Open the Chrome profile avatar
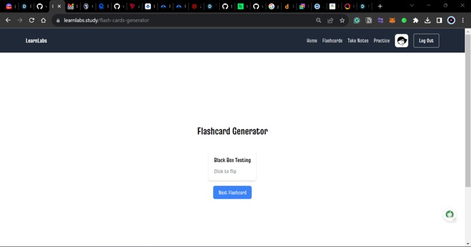Viewport: 471px width, 247px height. click(451, 20)
